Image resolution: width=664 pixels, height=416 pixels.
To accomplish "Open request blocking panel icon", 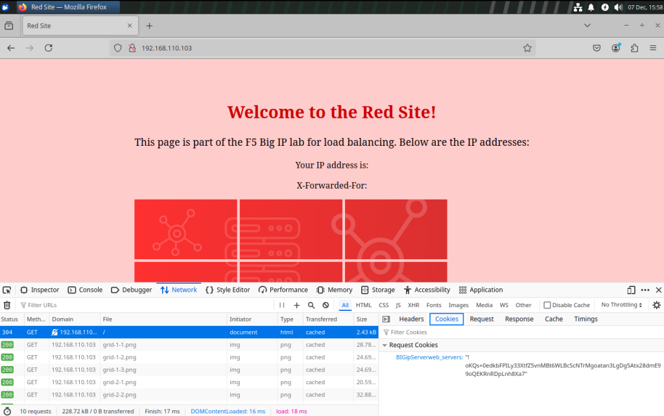I will click(326, 305).
